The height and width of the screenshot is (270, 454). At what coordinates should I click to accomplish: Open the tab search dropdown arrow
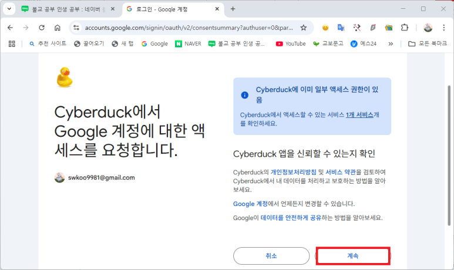(9, 9)
